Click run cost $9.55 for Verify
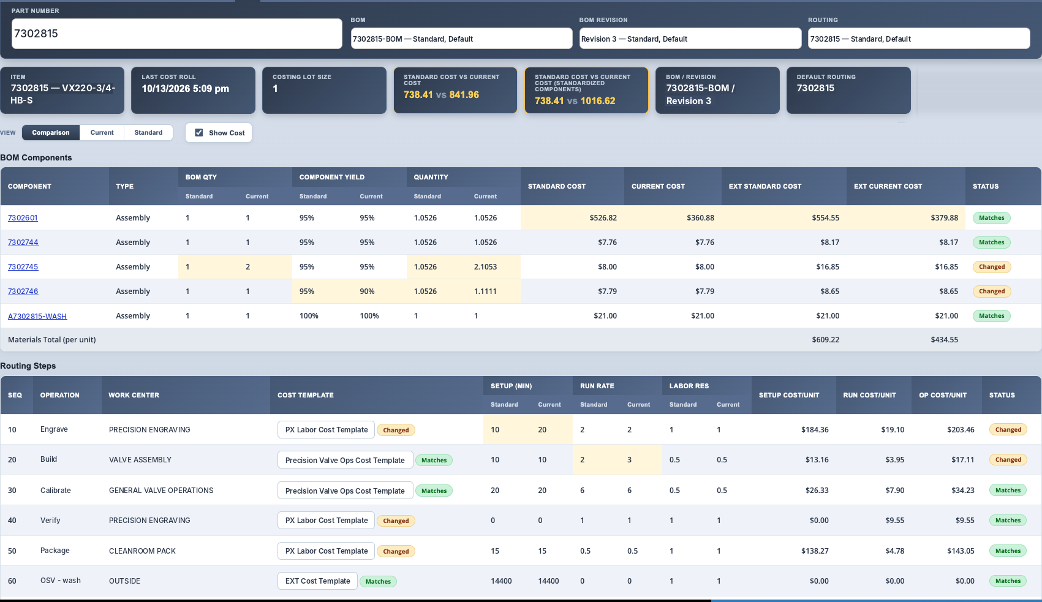 coord(894,521)
